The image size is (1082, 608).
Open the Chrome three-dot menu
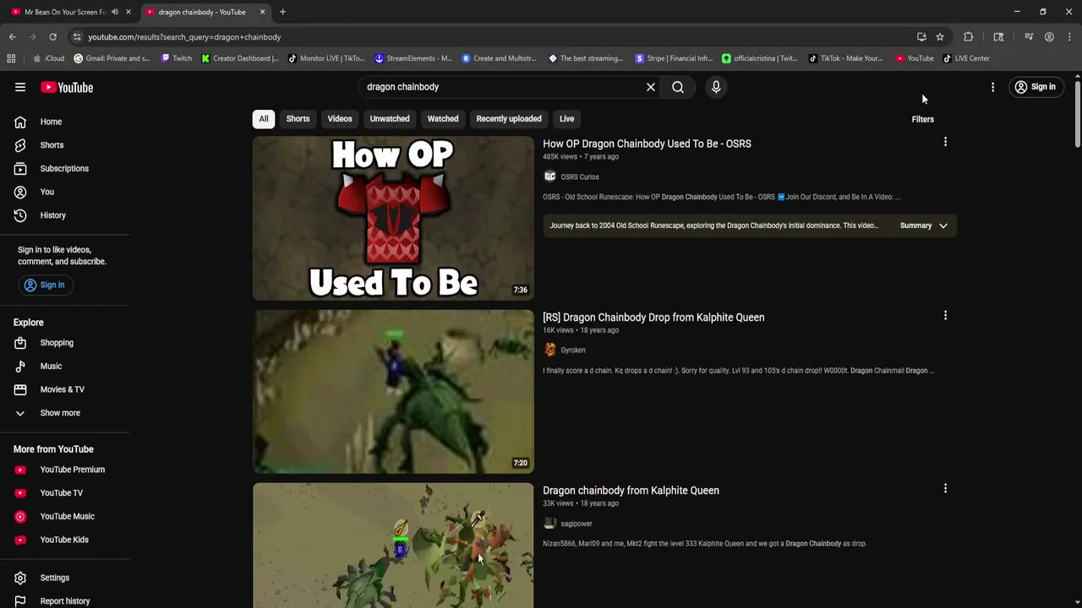[1069, 37]
